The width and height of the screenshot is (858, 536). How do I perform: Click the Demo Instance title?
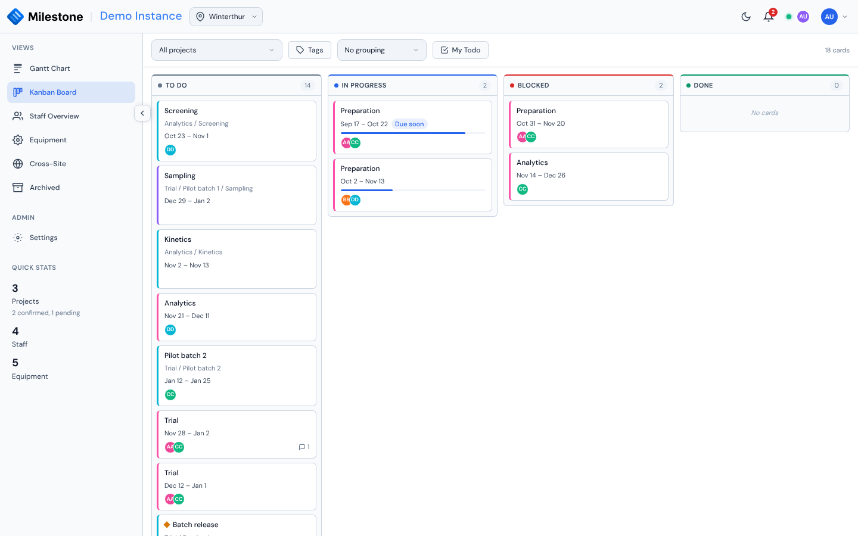click(141, 16)
